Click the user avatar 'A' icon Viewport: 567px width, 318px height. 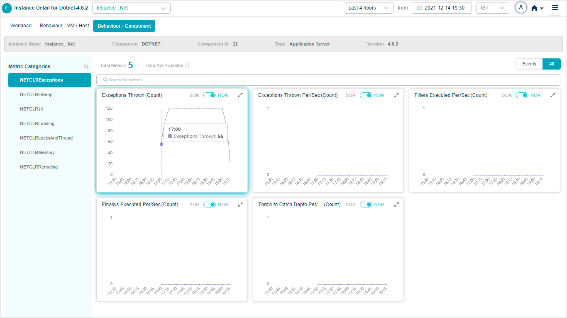[521, 7]
